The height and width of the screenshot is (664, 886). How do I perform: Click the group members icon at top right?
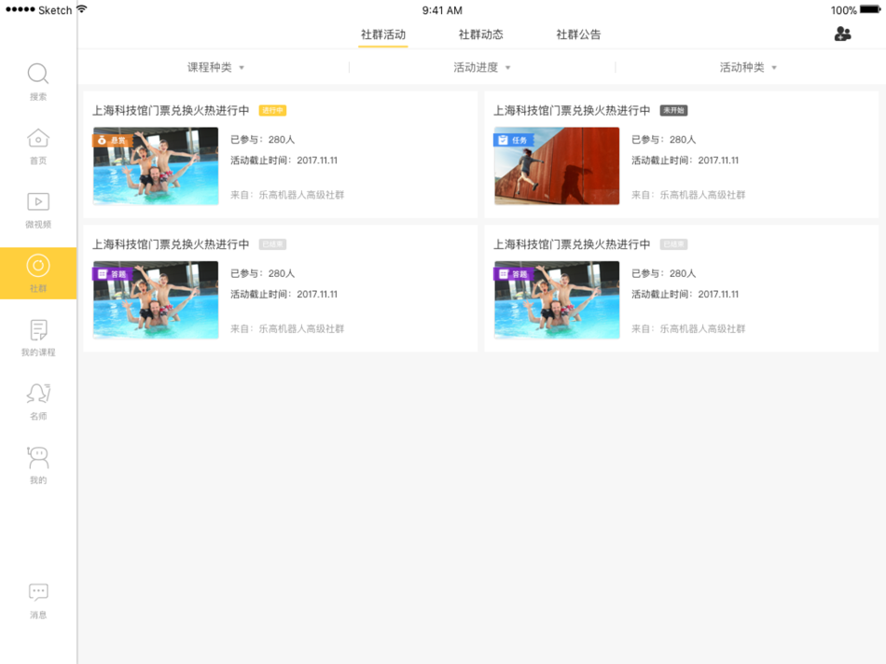coord(842,34)
